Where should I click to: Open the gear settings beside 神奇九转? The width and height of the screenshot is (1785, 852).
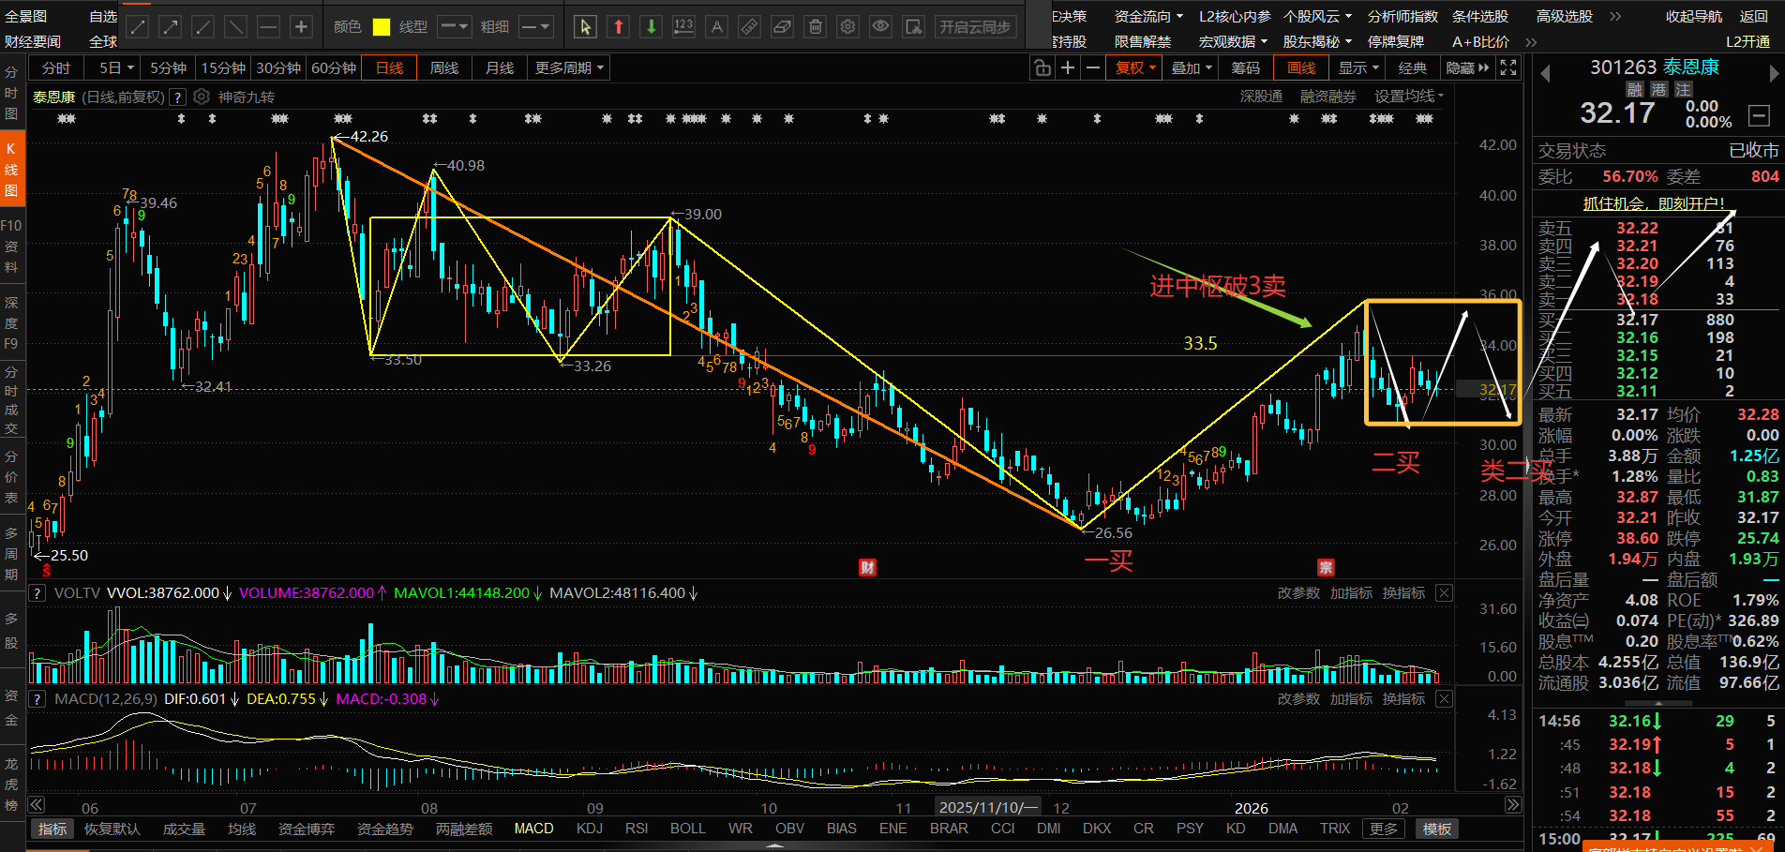[x=201, y=97]
